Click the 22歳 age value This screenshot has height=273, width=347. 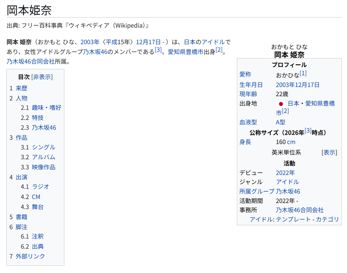[x=282, y=94]
